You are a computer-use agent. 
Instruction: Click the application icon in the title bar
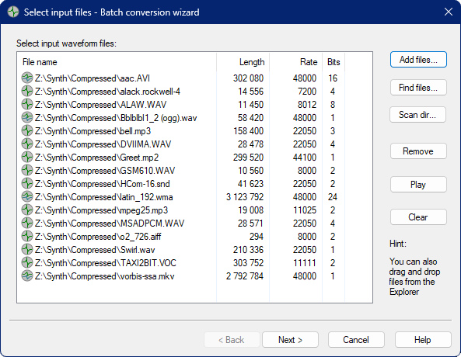click(13, 12)
